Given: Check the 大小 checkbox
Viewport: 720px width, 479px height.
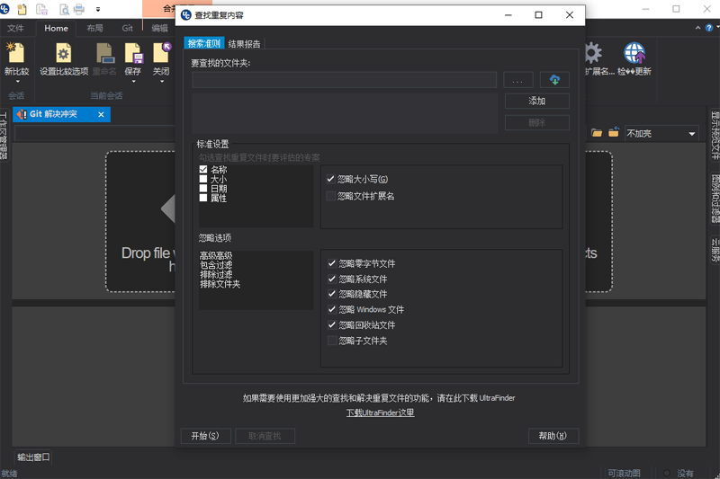Looking at the screenshot, I should [x=203, y=179].
